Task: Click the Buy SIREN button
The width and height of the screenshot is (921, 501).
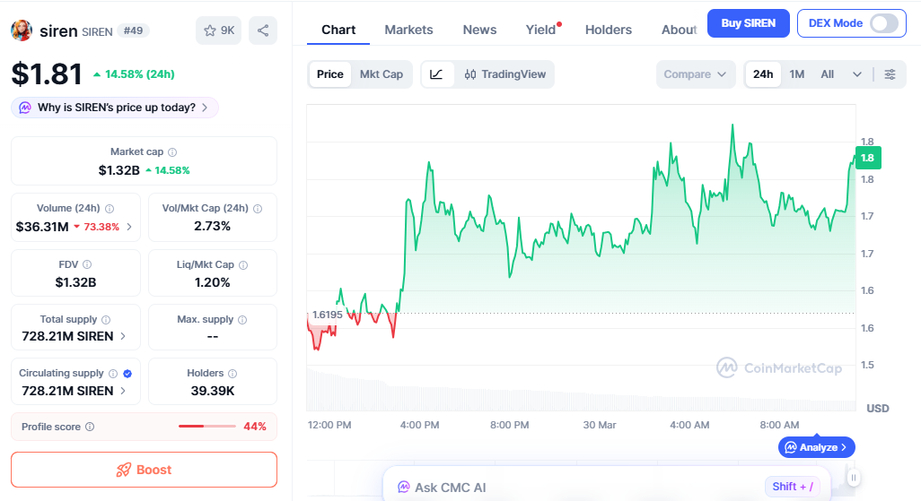Action: (x=749, y=23)
